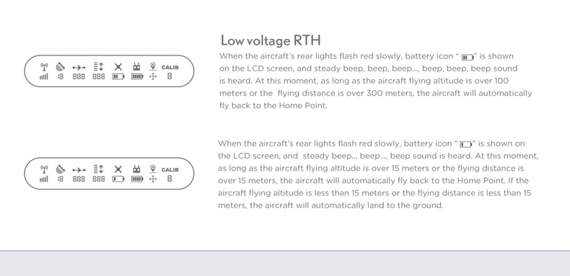Image resolution: width=570 pixels, height=276 pixels.
Task: Select the CALIB label in the lower LCD display
Action: pos(170,170)
